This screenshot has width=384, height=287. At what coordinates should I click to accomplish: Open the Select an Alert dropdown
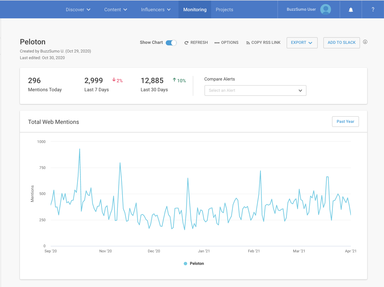click(255, 90)
